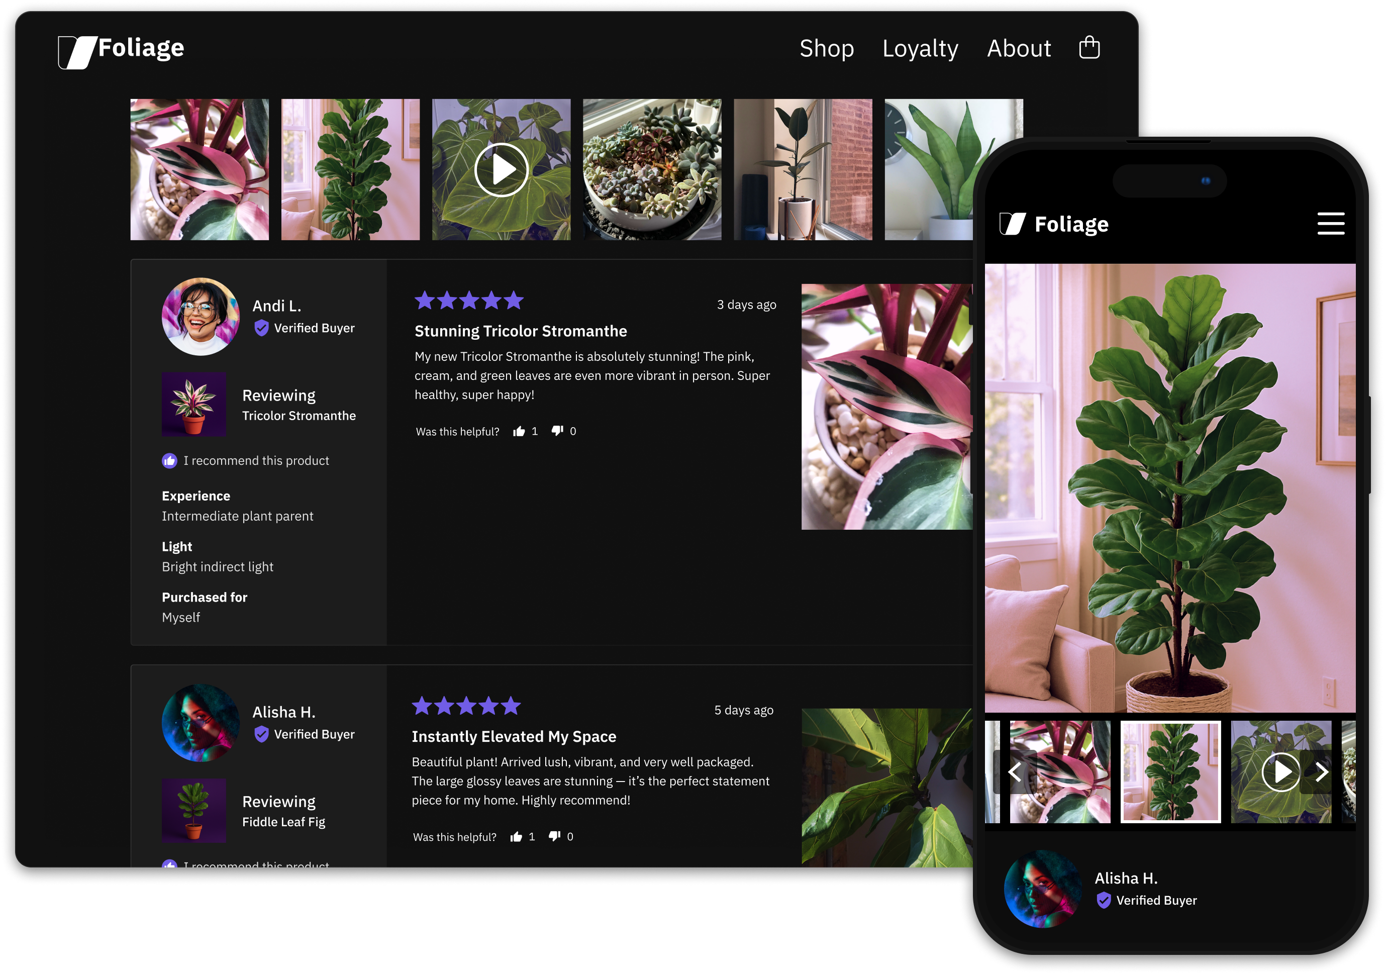Click the thumbs up on Alisha H.'s review
This screenshot has width=1386, height=974.
517,836
